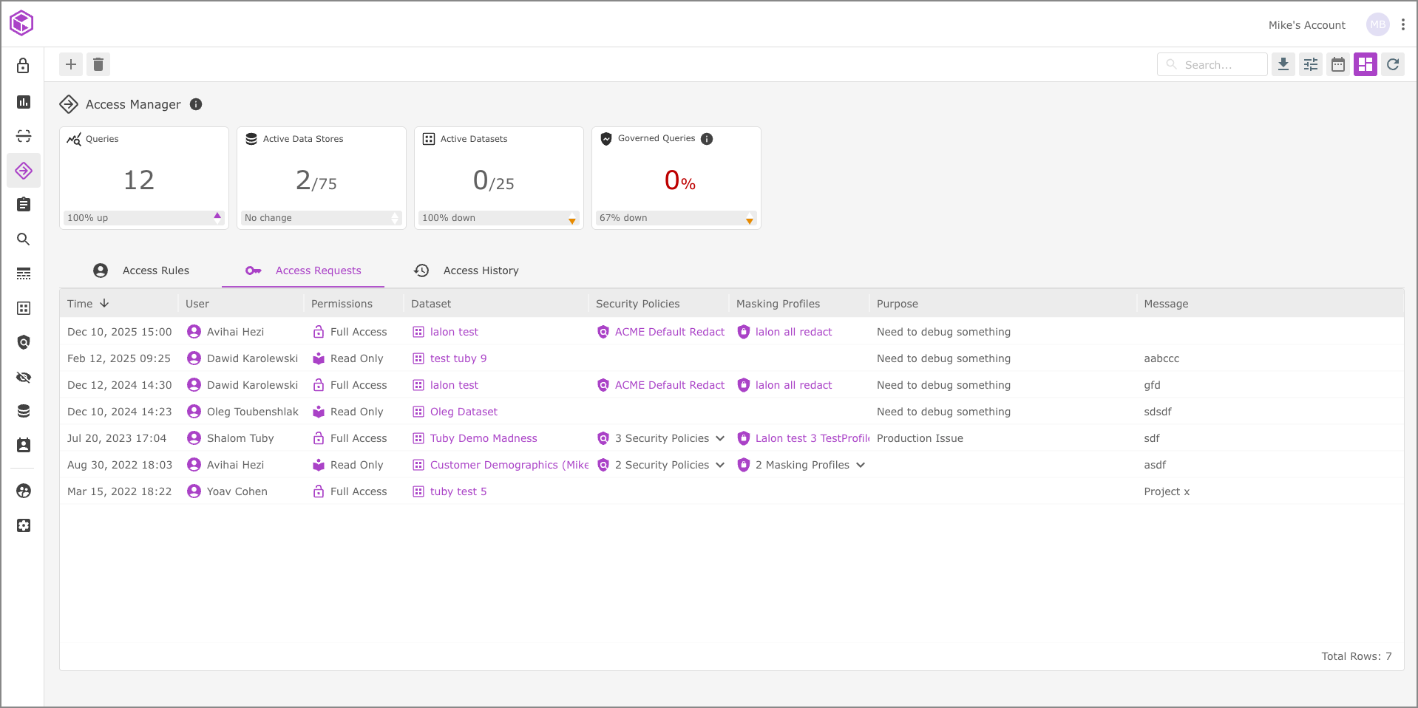
Task: Open the magnifier search page in sidebar
Action: coord(24,239)
